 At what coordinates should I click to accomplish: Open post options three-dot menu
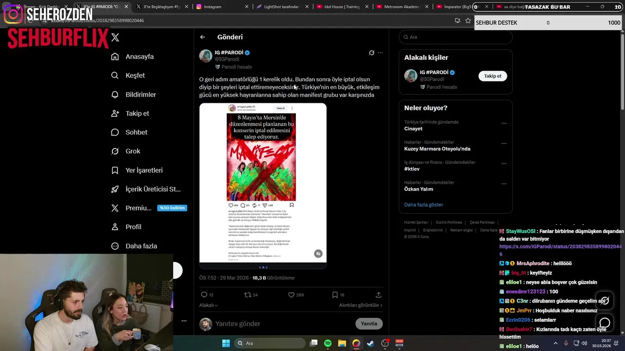[380, 53]
